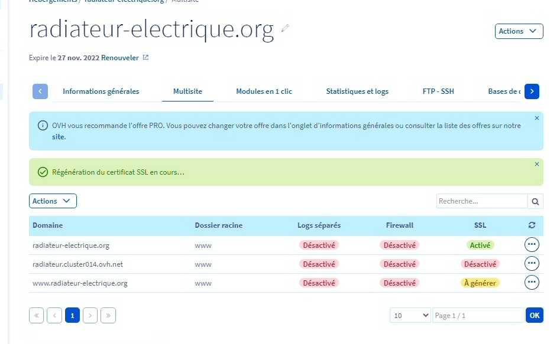The image size is (560, 344).
Task: Click the magnifier search icon button
Action: click(535, 201)
